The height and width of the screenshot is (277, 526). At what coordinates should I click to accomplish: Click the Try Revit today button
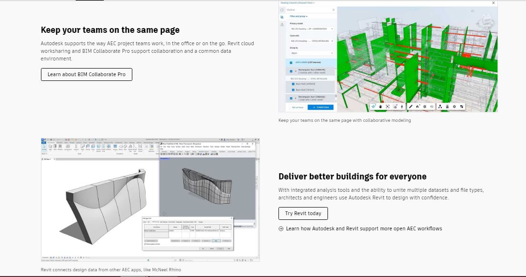click(303, 213)
